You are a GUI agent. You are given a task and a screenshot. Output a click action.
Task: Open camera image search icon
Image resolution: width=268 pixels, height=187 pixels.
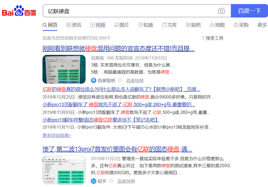click(221, 11)
